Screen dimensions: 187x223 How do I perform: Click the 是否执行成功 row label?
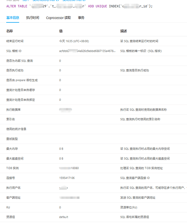coord(15,70)
